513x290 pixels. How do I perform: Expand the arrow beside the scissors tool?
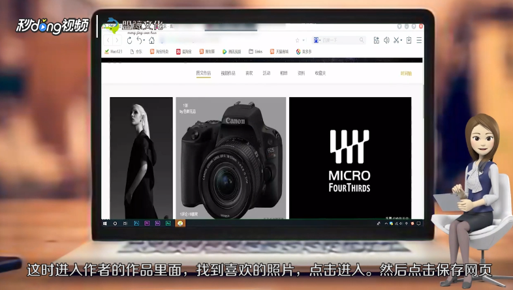click(401, 40)
